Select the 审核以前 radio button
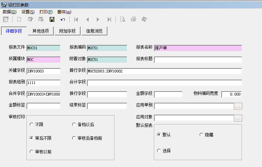The height and width of the screenshot is (167, 262). 32,152
